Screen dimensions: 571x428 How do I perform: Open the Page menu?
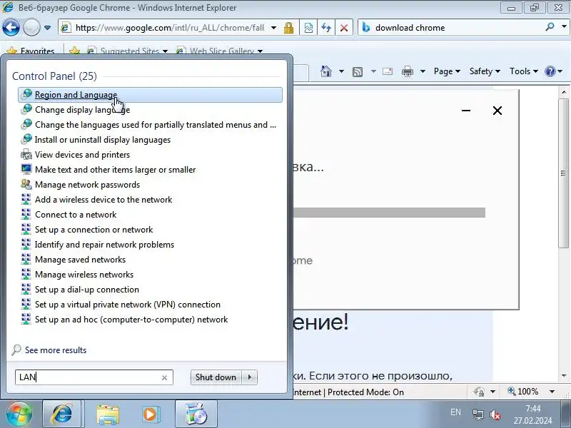448,71
